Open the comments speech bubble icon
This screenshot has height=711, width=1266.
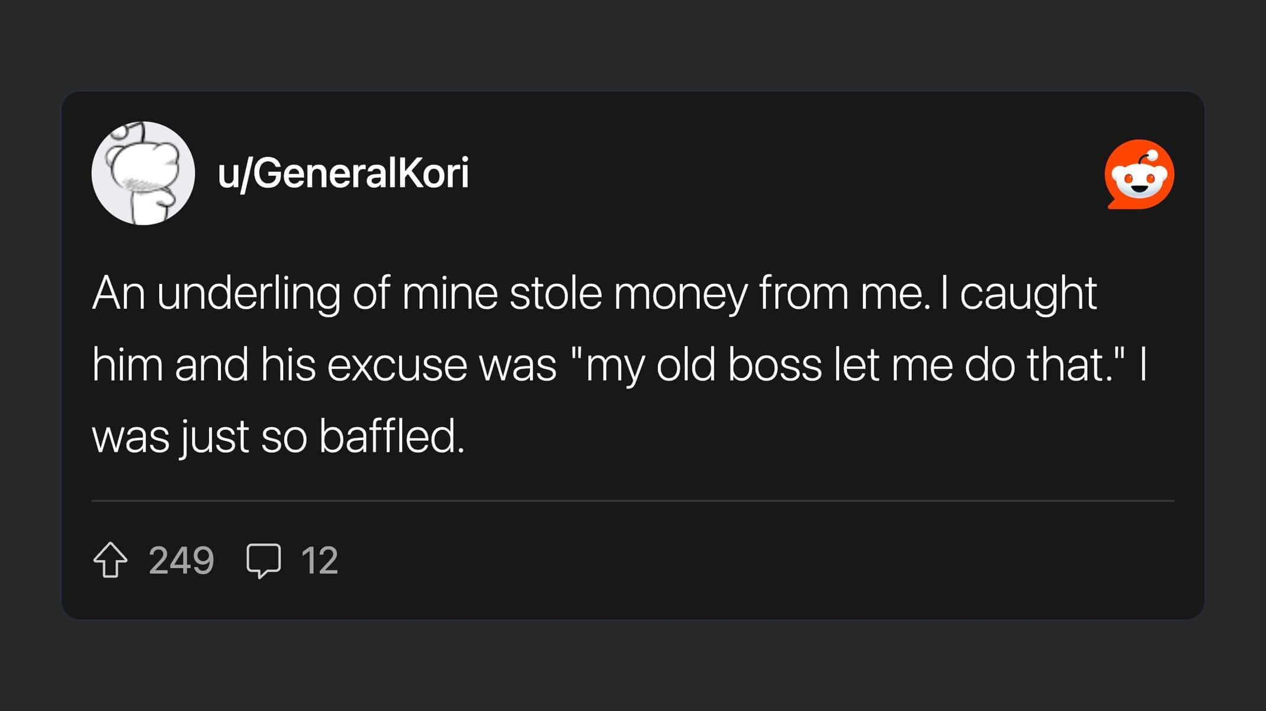point(264,560)
